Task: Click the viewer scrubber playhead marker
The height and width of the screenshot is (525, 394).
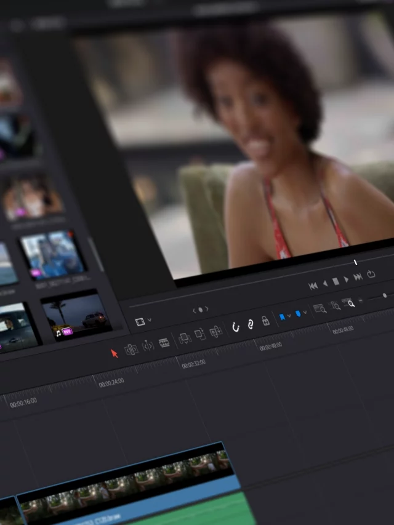Action: [355, 262]
